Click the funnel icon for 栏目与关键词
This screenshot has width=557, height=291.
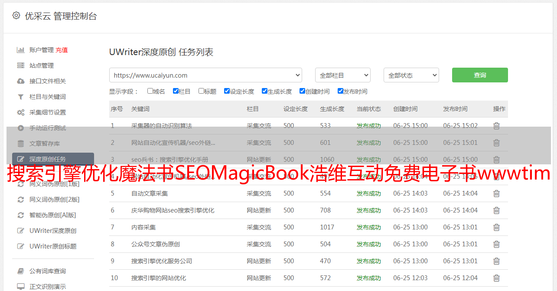20,97
